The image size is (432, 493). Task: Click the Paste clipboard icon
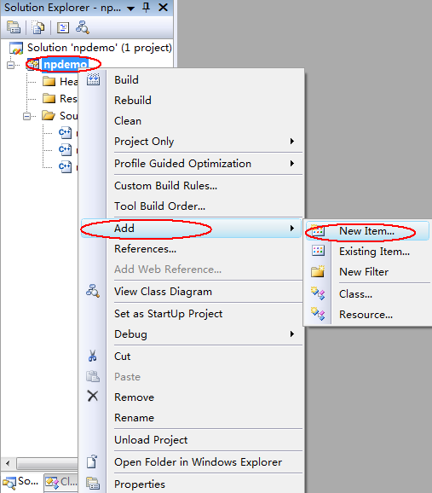tap(93, 376)
